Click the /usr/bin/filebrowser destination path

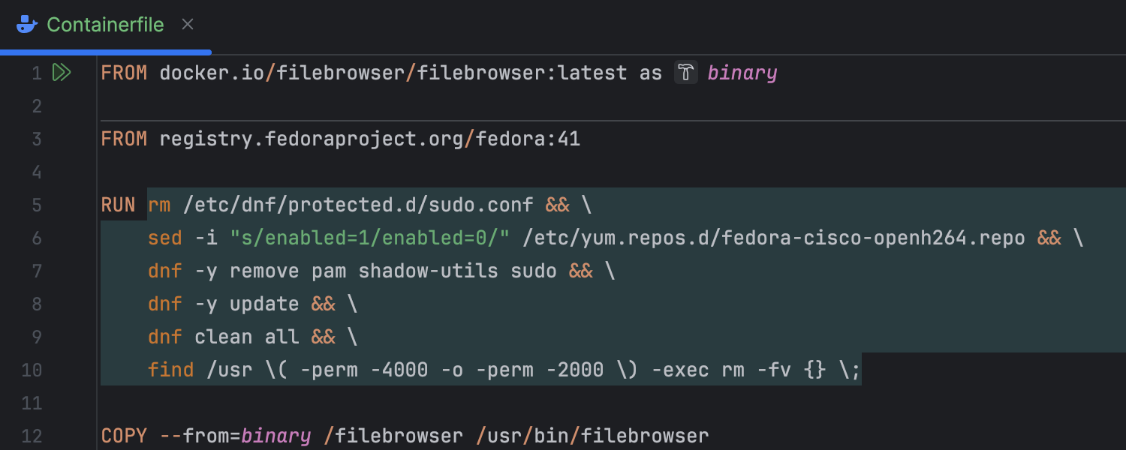point(592,436)
